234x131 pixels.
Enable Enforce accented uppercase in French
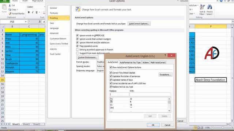tap(77, 49)
